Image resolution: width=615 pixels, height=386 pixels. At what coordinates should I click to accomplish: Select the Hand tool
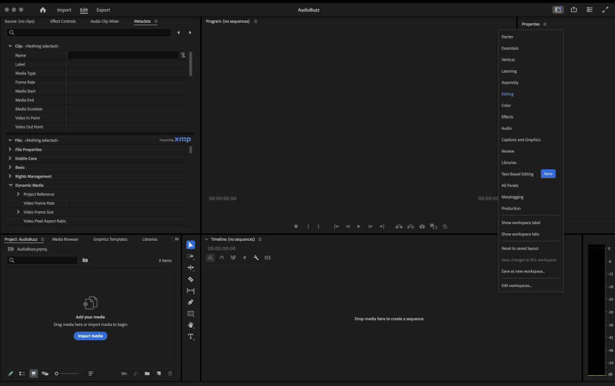[191, 325]
